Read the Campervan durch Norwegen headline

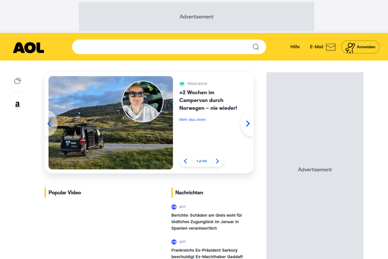pos(208,100)
